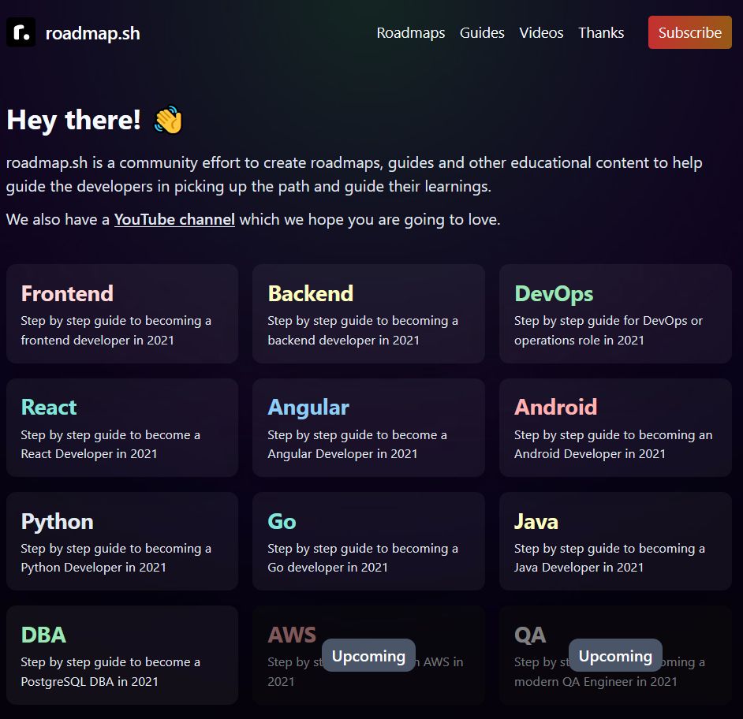Open the Videos navigation item
Image resolution: width=743 pixels, height=719 pixels.
point(541,33)
